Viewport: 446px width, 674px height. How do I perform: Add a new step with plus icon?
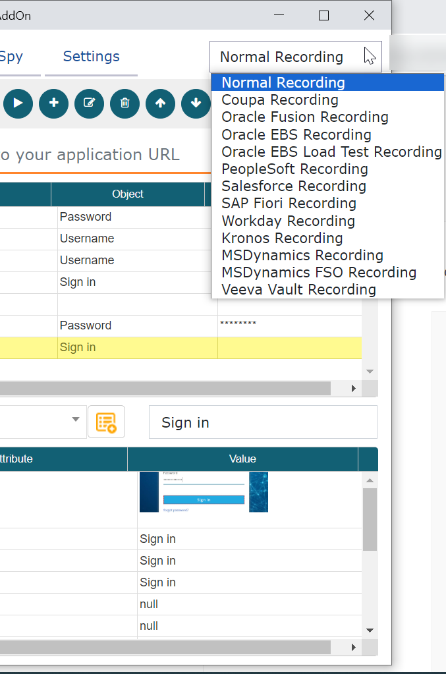tap(54, 103)
